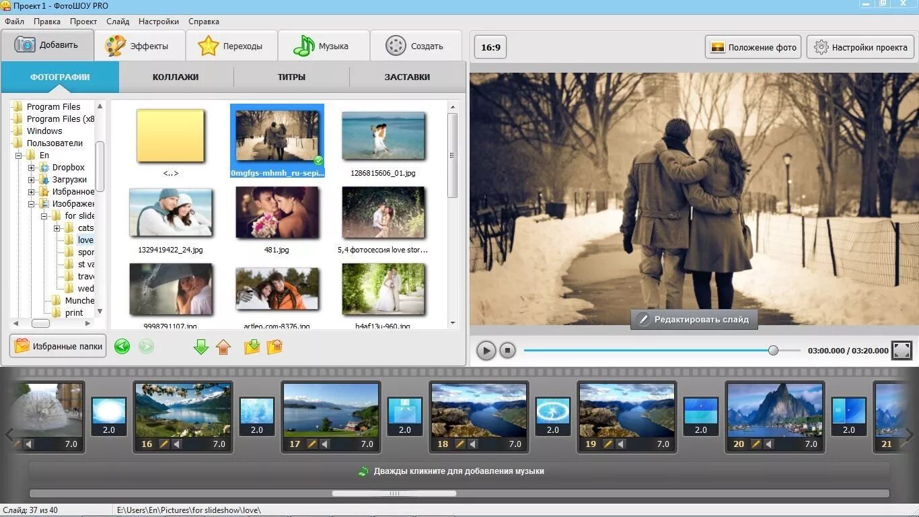Image resolution: width=919 pixels, height=517 pixels.
Task: Open the Музыка tab
Action: point(324,46)
